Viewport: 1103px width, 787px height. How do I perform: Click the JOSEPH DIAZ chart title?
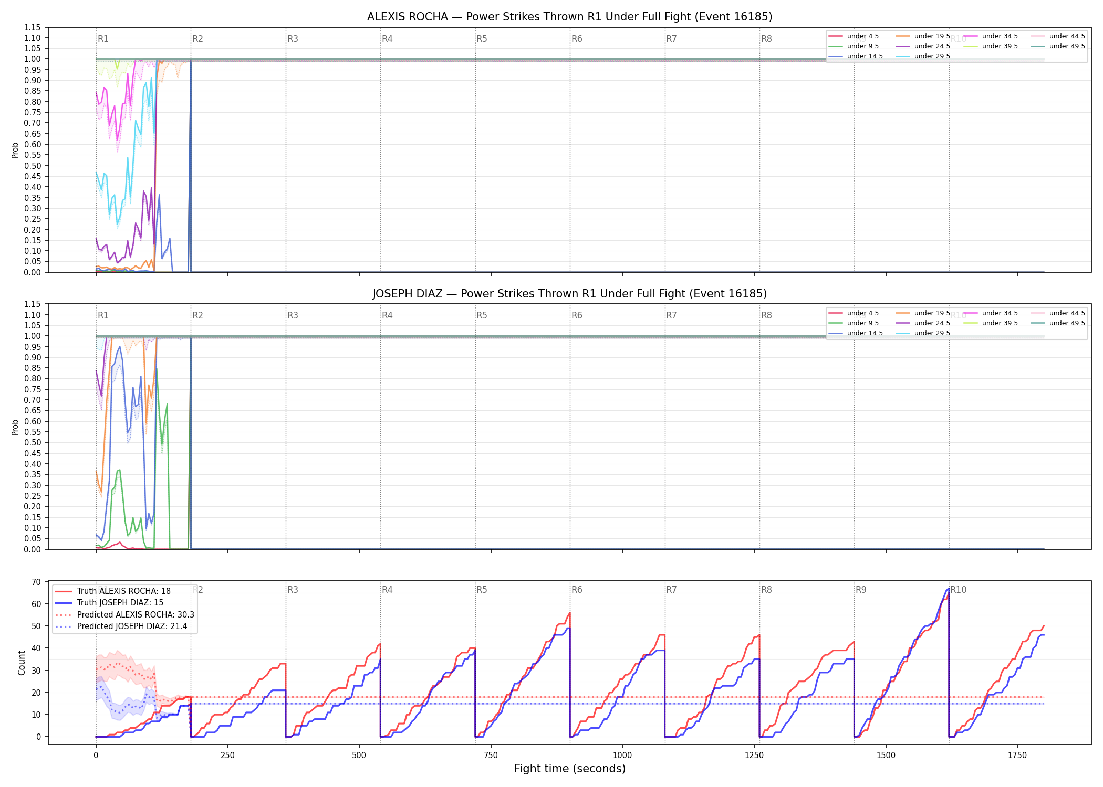click(x=569, y=294)
